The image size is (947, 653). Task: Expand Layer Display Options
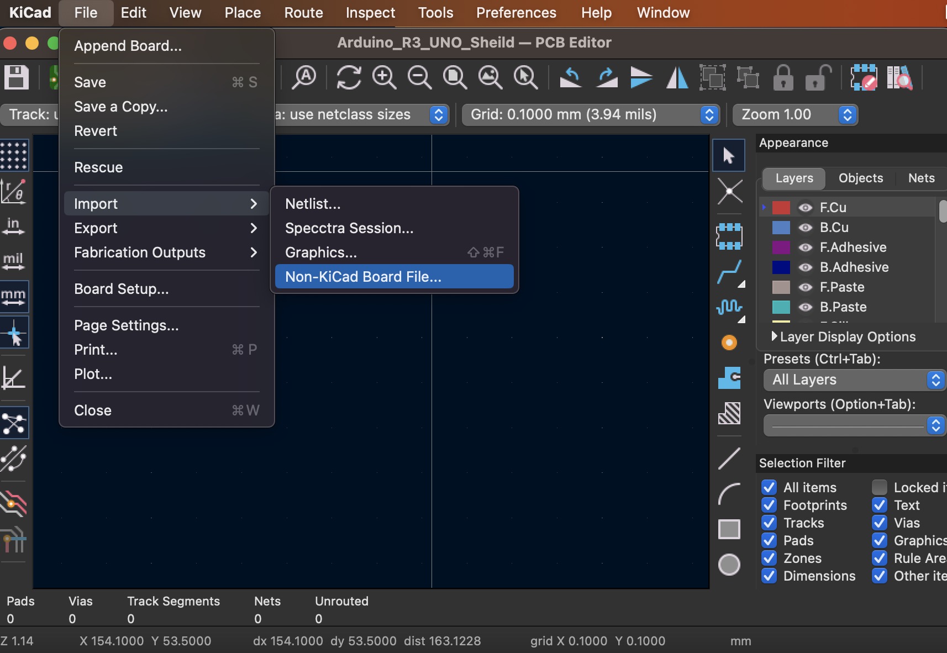coord(843,337)
